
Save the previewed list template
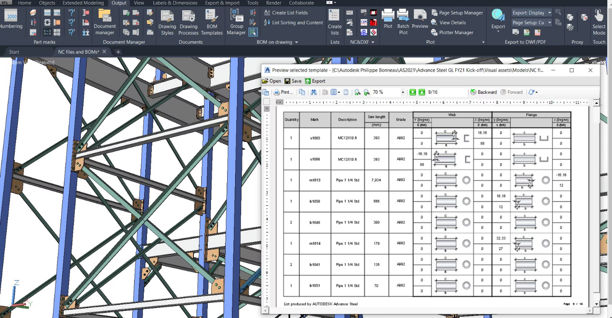tap(293, 81)
